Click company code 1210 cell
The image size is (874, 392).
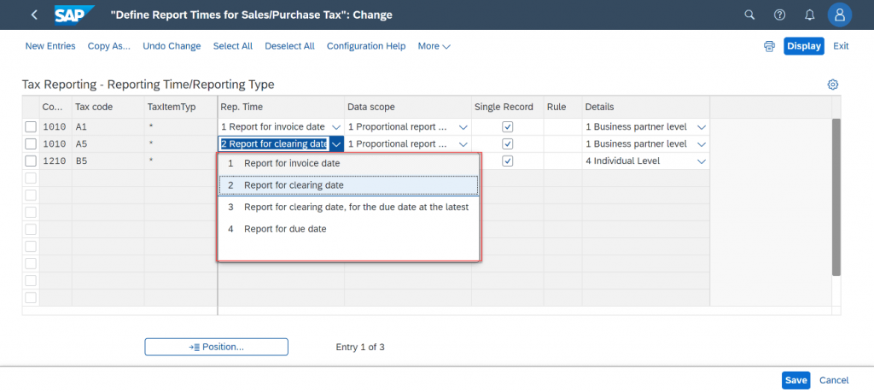point(55,161)
